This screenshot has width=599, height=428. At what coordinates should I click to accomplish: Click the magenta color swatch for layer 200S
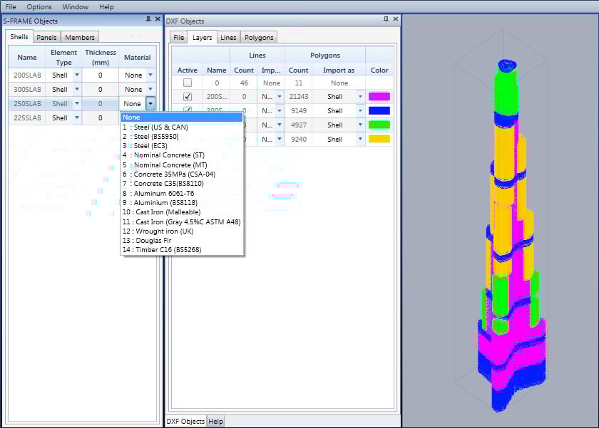click(379, 96)
